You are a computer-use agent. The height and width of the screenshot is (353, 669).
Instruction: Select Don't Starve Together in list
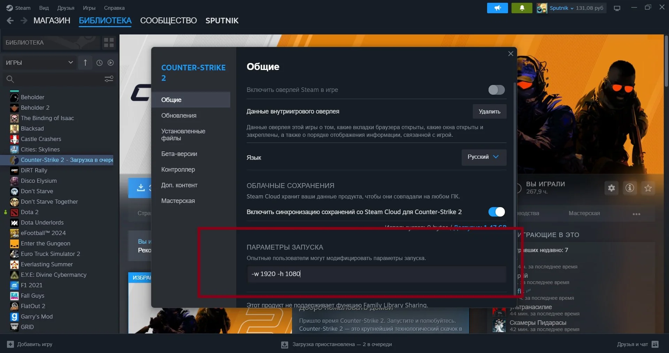click(49, 202)
